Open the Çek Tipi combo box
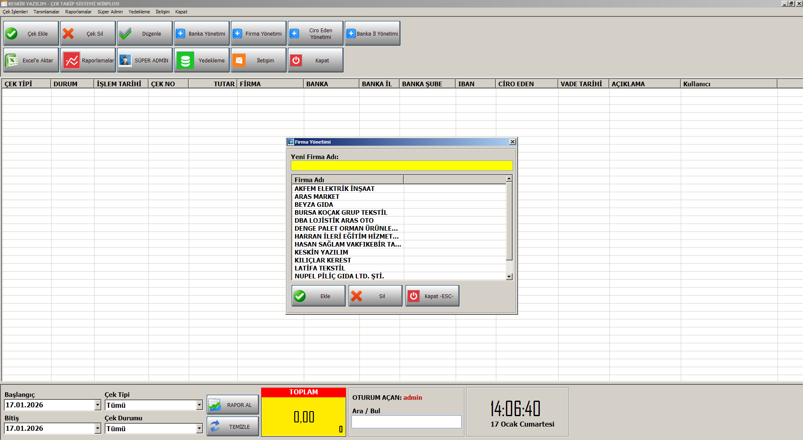The height and width of the screenshot is (440, 803). coord(199,405)
